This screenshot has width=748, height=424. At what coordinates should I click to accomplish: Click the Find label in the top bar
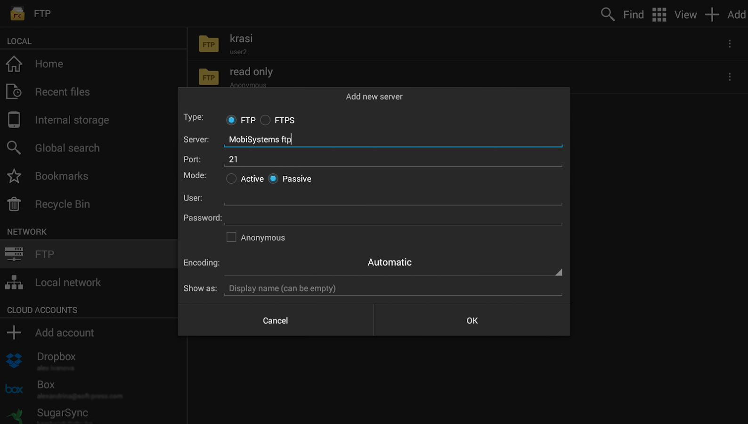coord(634,15)
